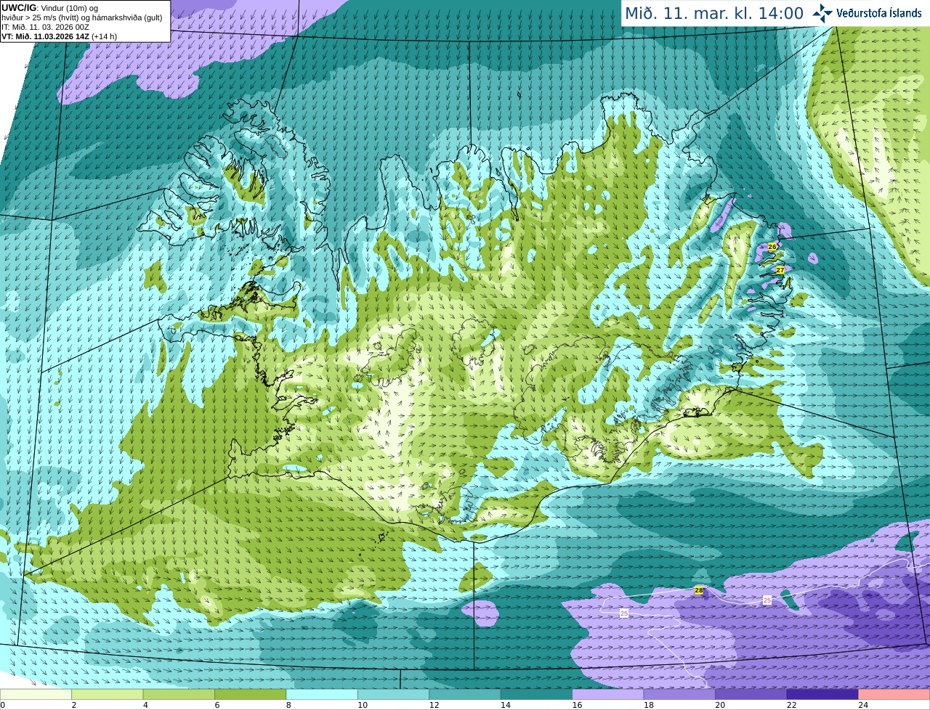Click the legend scale value 12
This screenshot has width=930, height=710.
point(434,705)
